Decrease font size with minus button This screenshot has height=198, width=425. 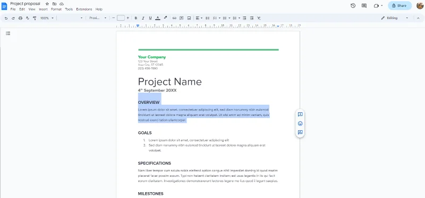coord(114,18)
